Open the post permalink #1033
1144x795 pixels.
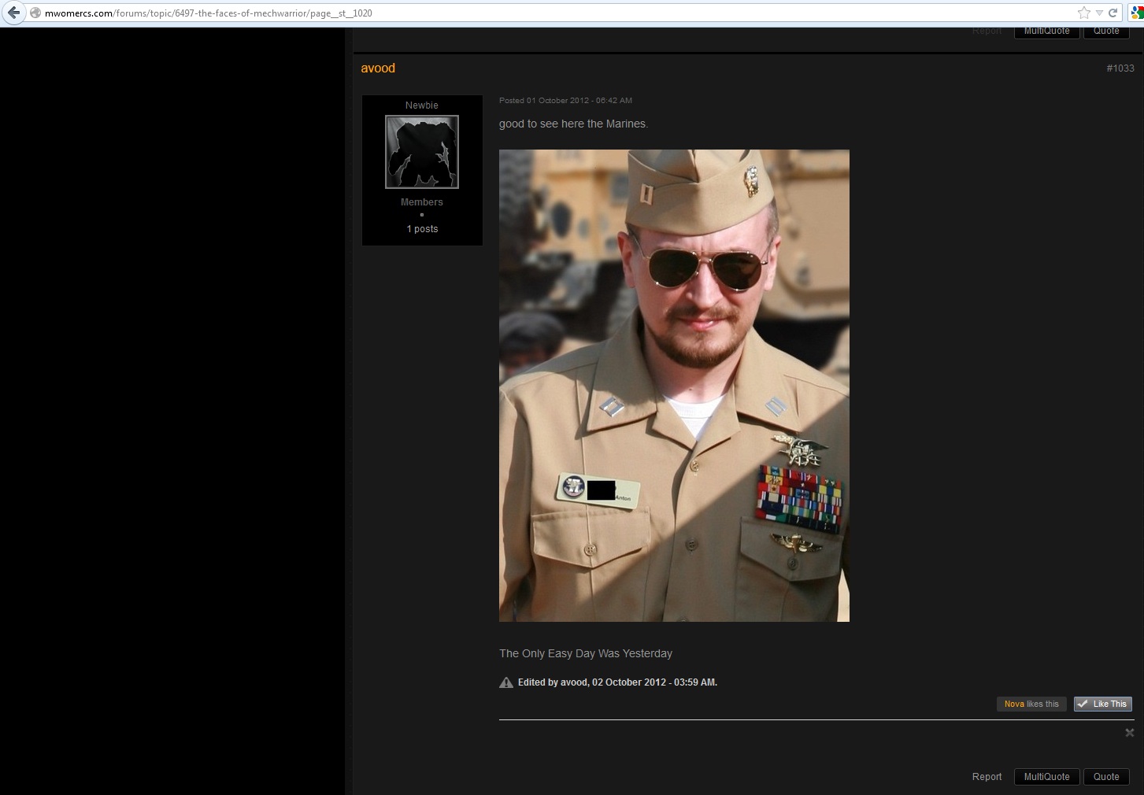click(x=1120, y=68)
